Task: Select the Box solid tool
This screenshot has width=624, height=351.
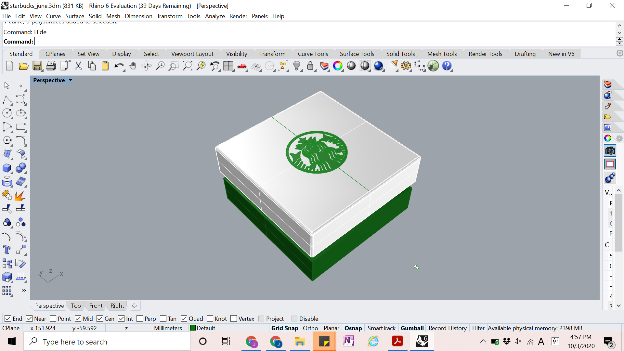Action: 7,168
